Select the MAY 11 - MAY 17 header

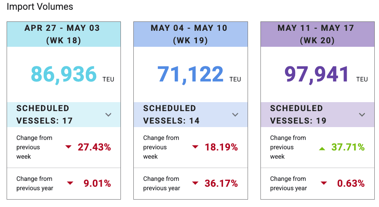point(317,34)
